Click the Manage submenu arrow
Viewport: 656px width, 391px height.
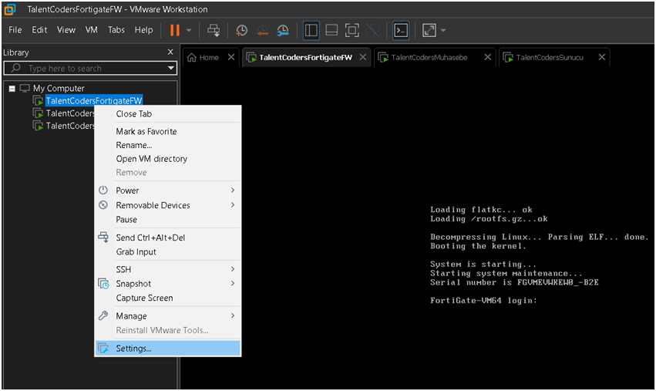point(233,315)
